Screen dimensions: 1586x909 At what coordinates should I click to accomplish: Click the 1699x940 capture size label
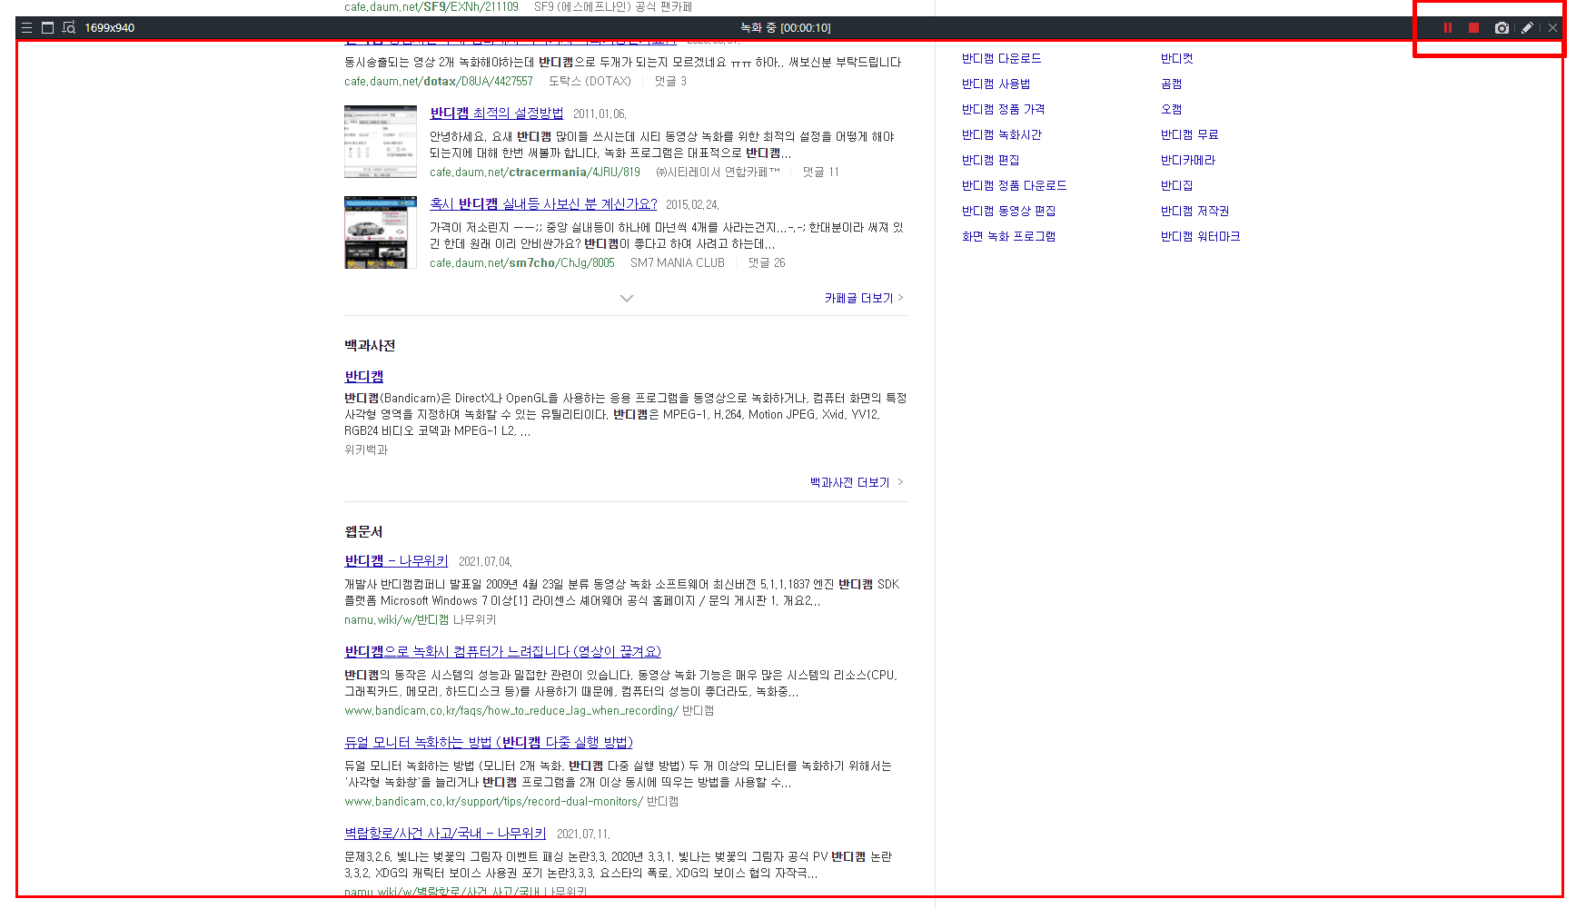[110, 28]
